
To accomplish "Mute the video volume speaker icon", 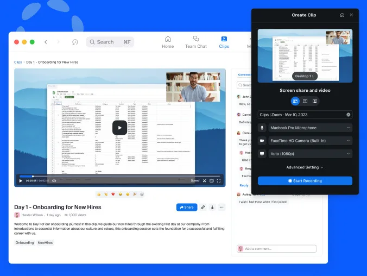I will 54,180.
